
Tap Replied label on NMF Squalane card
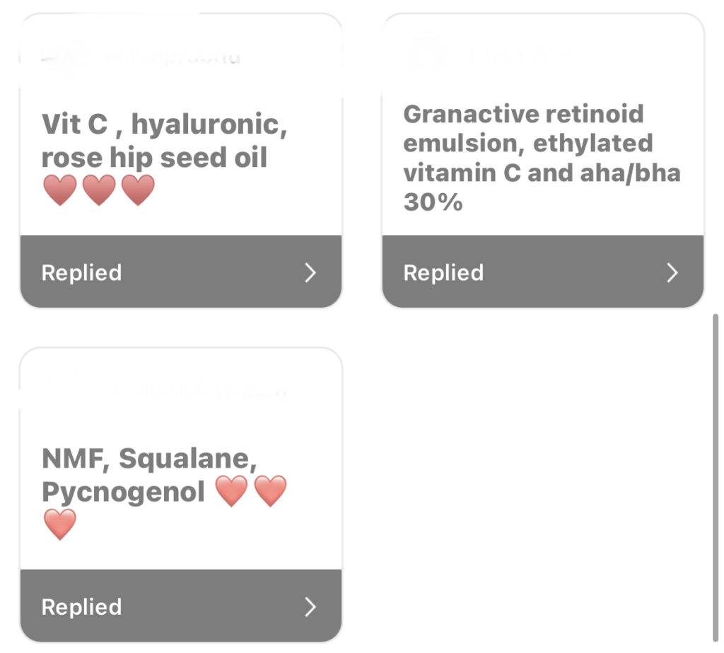coord(82,607)
